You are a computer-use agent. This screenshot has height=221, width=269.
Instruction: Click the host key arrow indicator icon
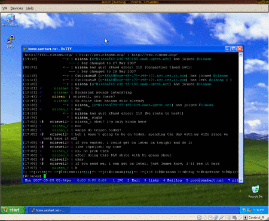point(246,217)
